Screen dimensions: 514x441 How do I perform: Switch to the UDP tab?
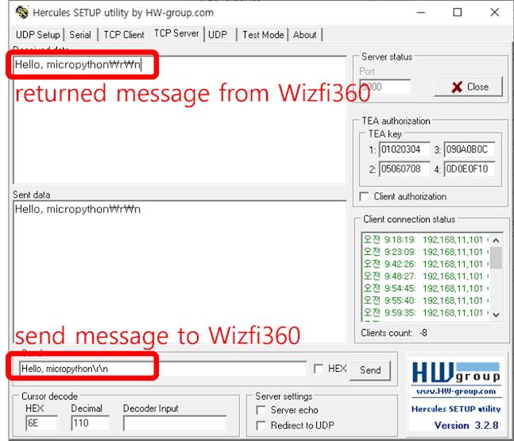tap(218, 35)
